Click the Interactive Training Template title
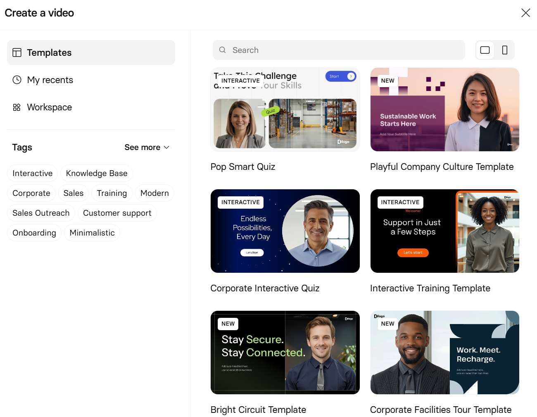Screen dimensions: 537x417 [430, 288]
